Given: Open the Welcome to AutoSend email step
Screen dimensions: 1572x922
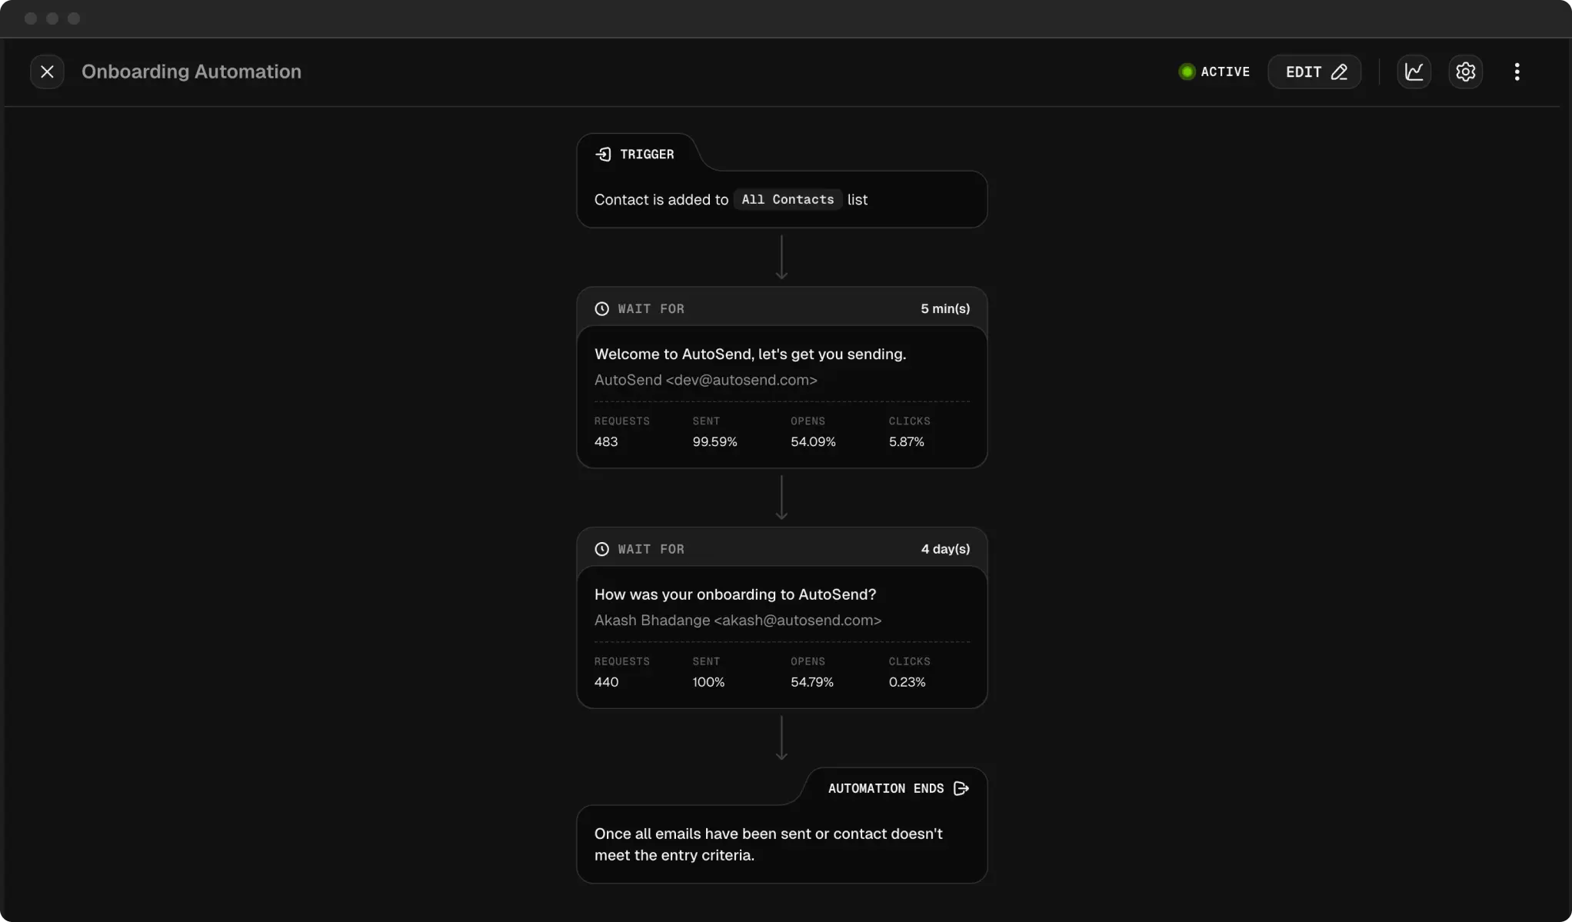Looking at the screenshot, I should point(750,354).
